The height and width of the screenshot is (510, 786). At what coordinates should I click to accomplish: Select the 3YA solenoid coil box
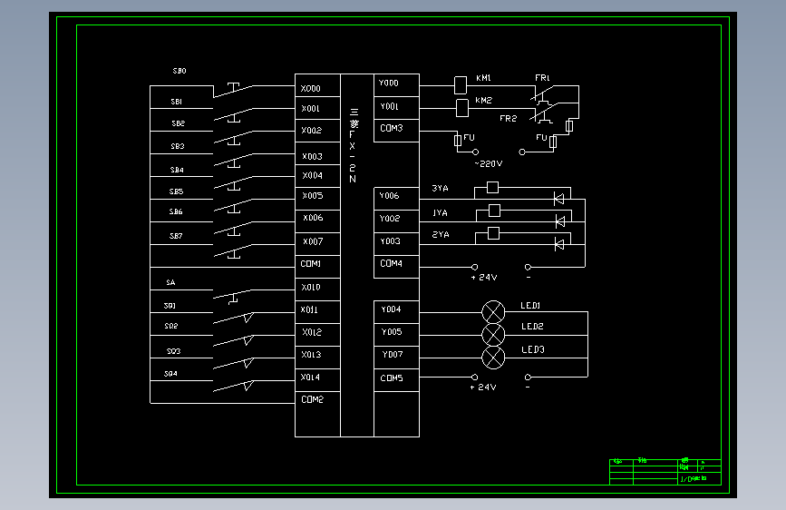pyautogui.click(x=493, y=188)
